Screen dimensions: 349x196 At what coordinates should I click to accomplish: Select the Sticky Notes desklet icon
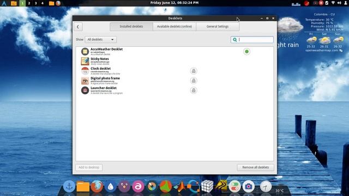[85, 61]
